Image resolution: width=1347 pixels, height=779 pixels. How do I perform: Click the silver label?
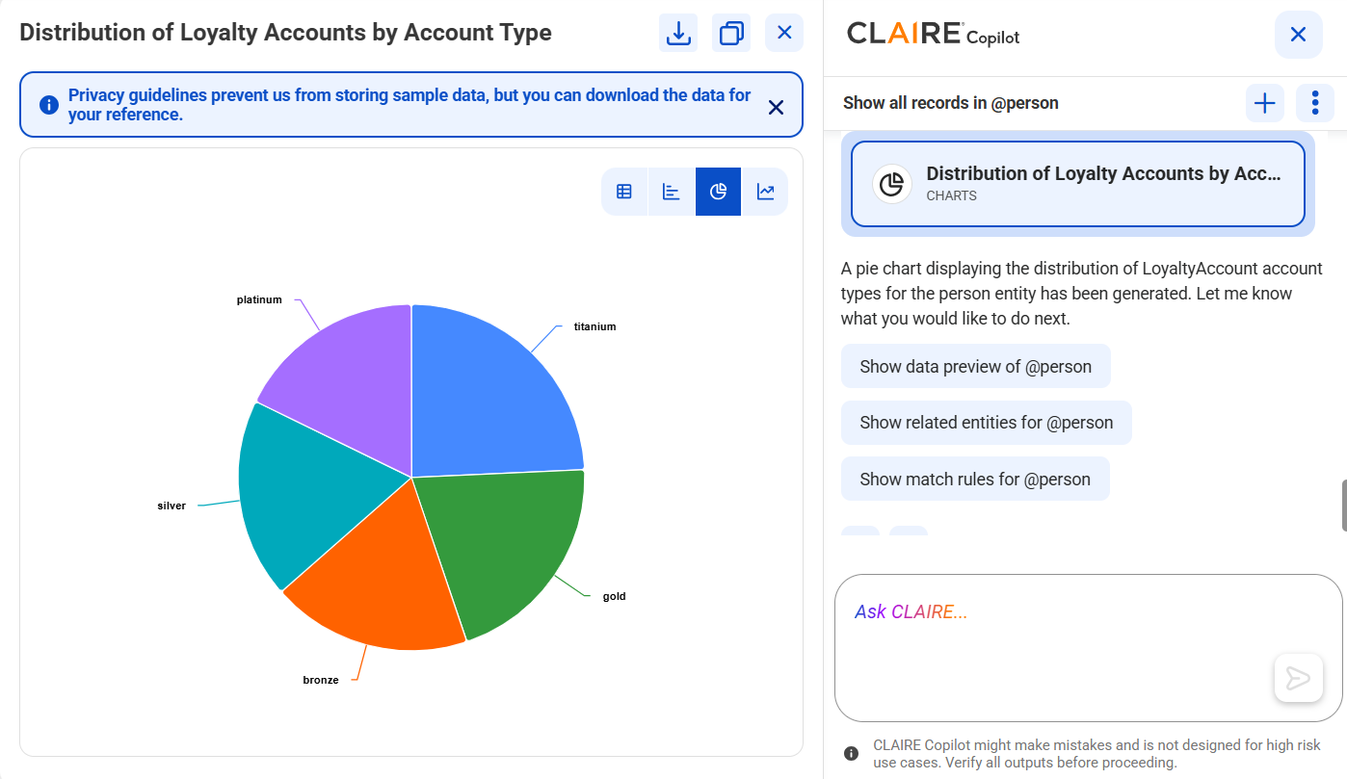coord(172,506)
